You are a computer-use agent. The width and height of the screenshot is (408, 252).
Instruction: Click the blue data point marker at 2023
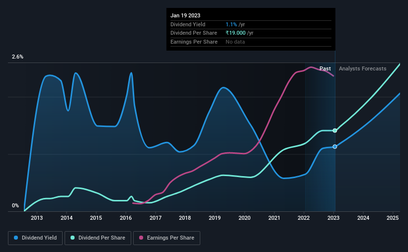pos(335,147)
